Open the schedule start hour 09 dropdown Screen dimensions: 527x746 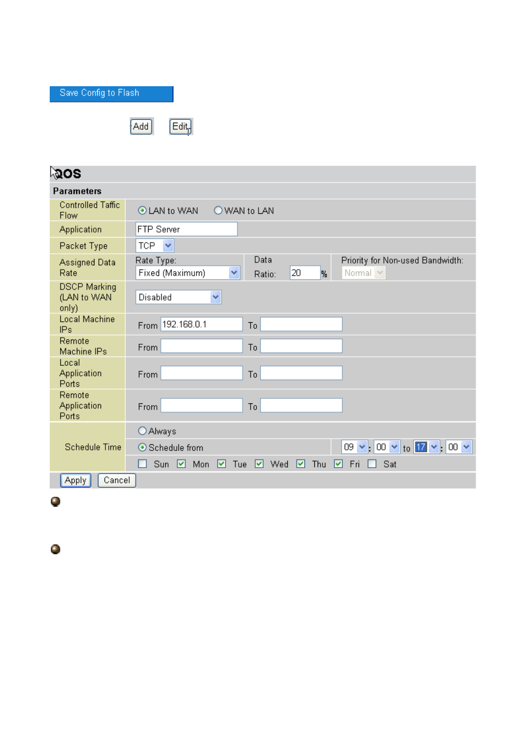(x=355, y=447)
